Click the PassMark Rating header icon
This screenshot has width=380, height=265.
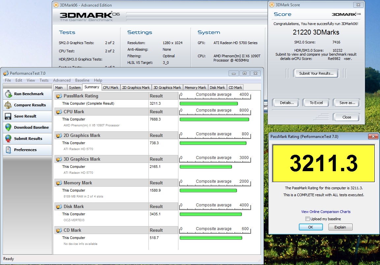[59, 96]
